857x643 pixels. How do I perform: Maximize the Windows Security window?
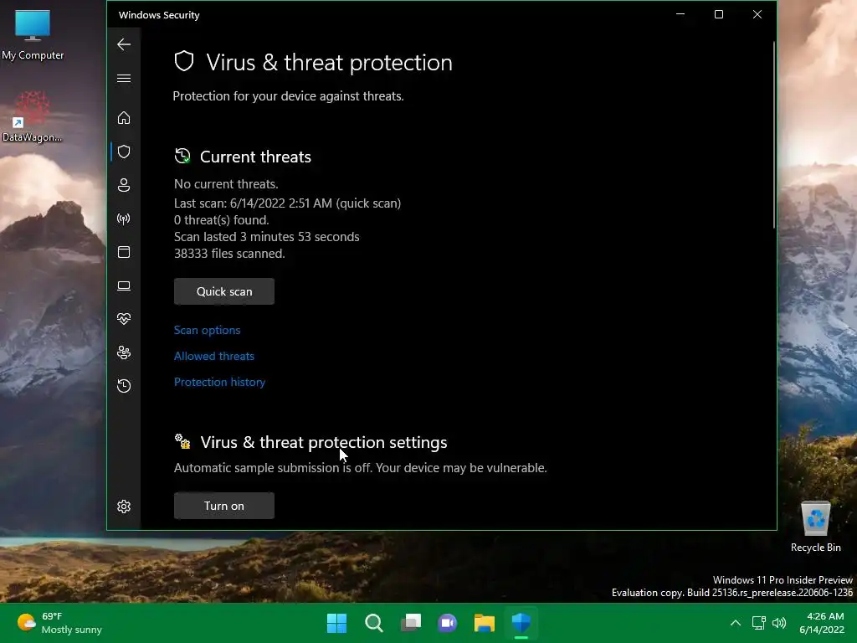(x=719, y=14)
